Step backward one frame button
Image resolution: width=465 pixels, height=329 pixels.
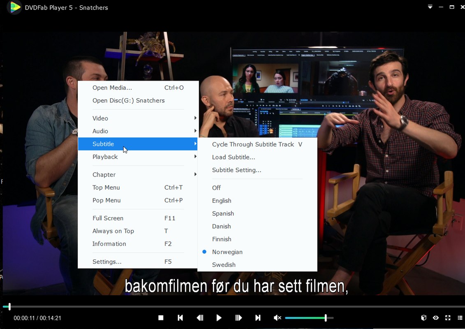200,318
